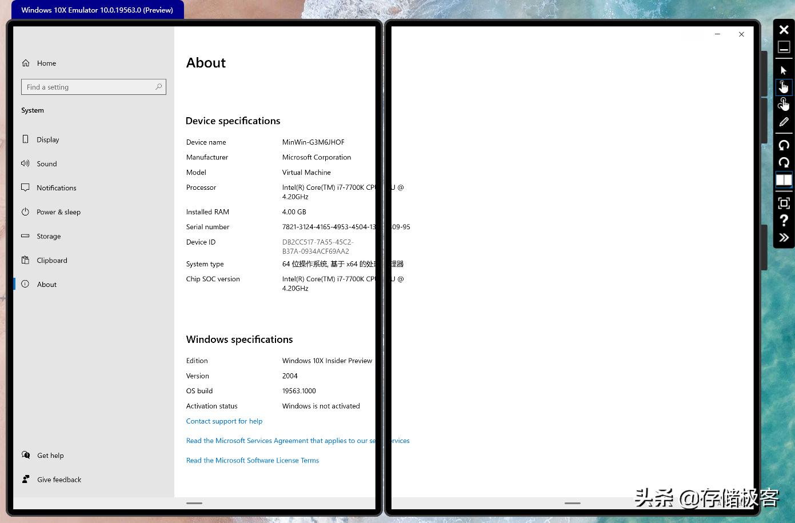Click the Storage drive icon
This screenshot has height=523, width=795.
click(25, 235)
